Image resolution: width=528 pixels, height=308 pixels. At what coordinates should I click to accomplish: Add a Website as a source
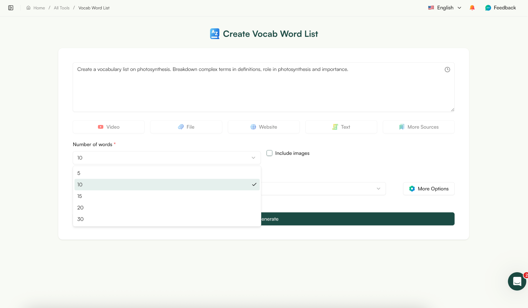click(x=263, y=127)
